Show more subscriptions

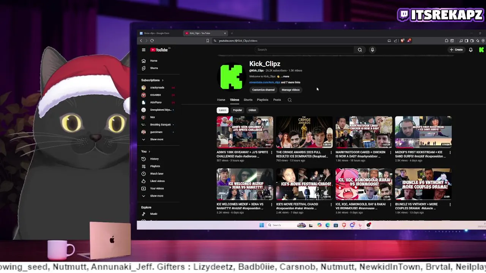click(156, 140)
